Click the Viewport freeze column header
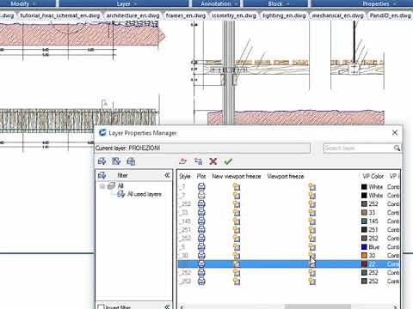Viewport: 413px width, 309px height. 286,176
